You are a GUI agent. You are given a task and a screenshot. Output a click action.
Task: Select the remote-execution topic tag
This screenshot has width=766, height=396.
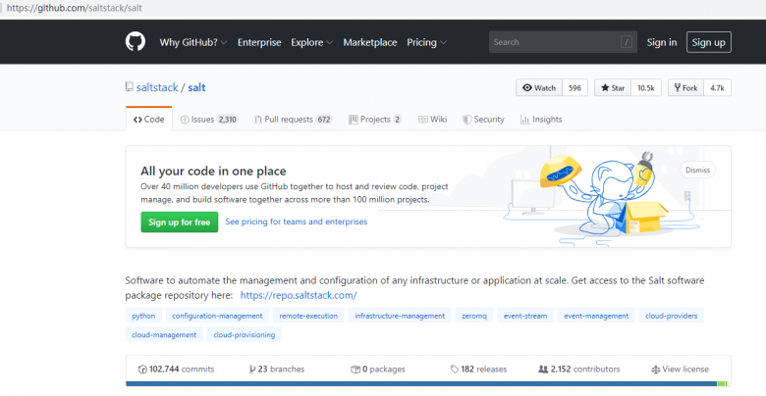[x=308, y=316]
